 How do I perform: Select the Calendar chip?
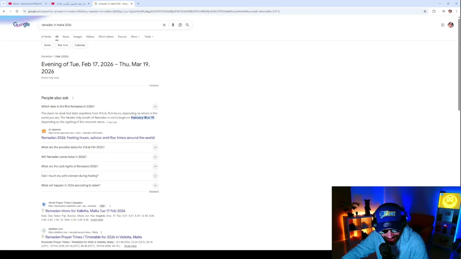pos(80,45)
